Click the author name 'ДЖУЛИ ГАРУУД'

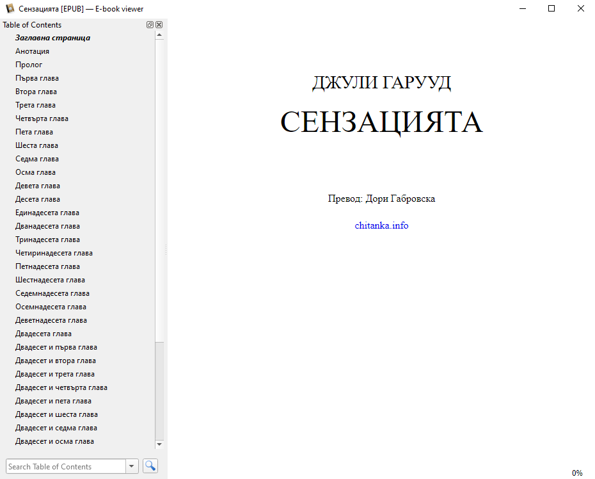point(381,83)
